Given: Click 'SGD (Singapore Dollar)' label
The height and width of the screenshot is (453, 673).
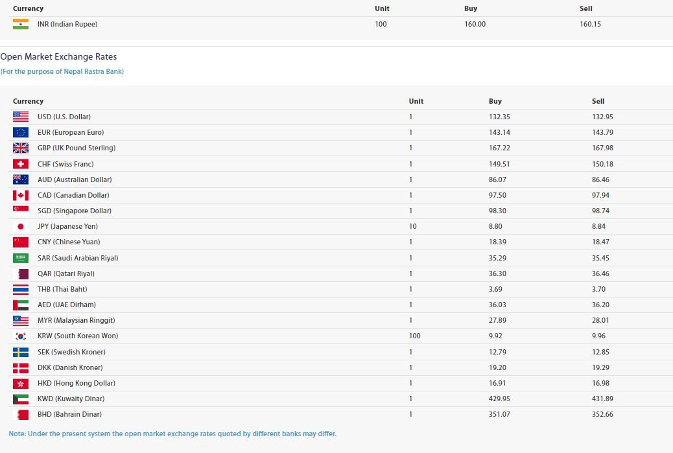Looking at the screenshot, I should click(x=75, y=211).
